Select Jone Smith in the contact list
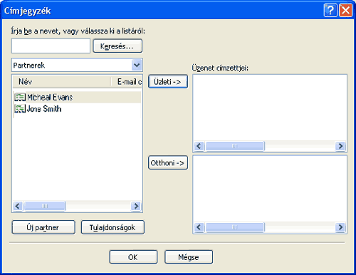Screen dimensions: 356x275 (x=78, y=109)
